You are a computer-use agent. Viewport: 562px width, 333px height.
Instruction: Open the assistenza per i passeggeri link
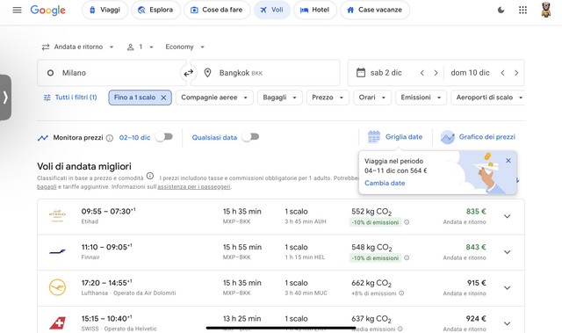194,187
